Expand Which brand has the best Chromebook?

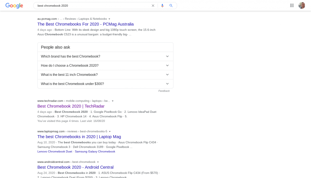(x=105, y=56)
